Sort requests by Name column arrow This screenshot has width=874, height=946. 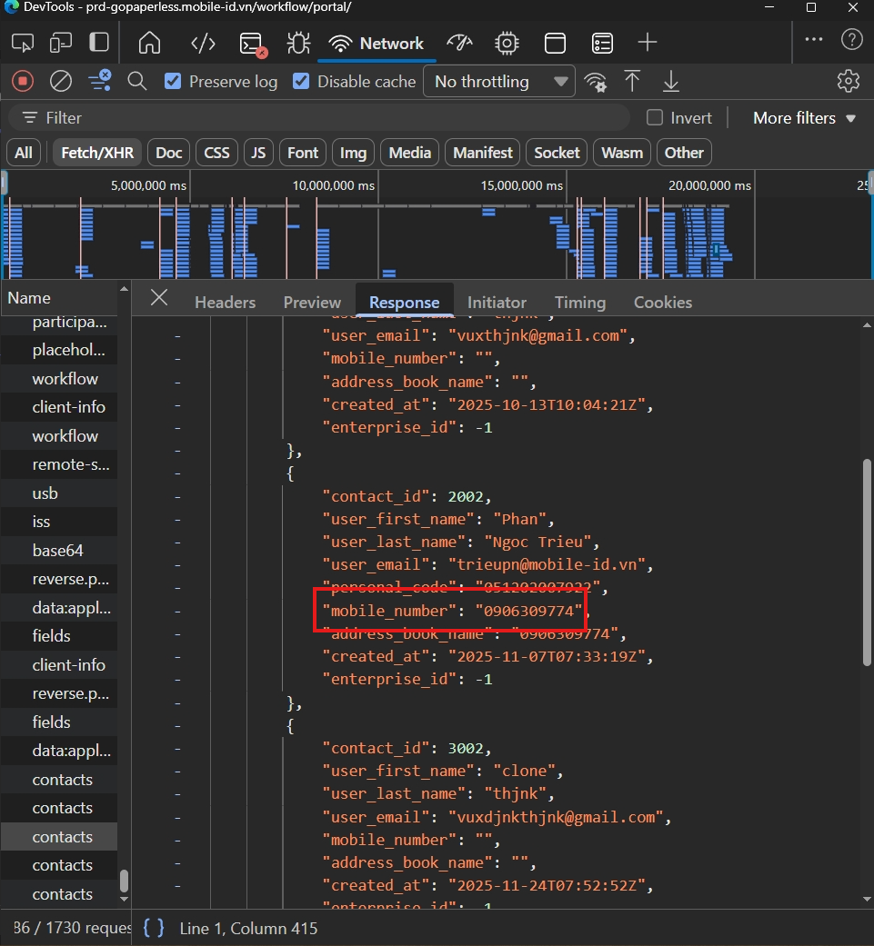[x=124, y=290]
